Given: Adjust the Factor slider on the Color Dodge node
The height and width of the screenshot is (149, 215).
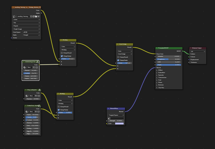Looking at the screenshot, I should click(x=125, y=63).
